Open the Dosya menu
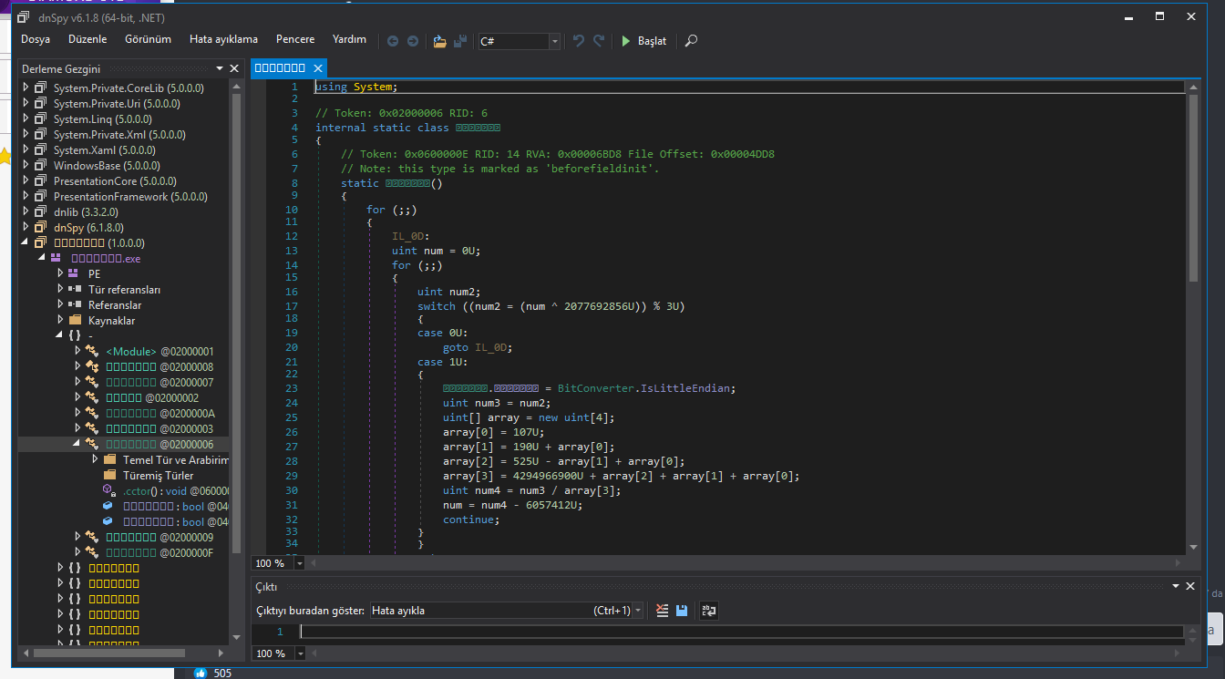 coord(36,39)
